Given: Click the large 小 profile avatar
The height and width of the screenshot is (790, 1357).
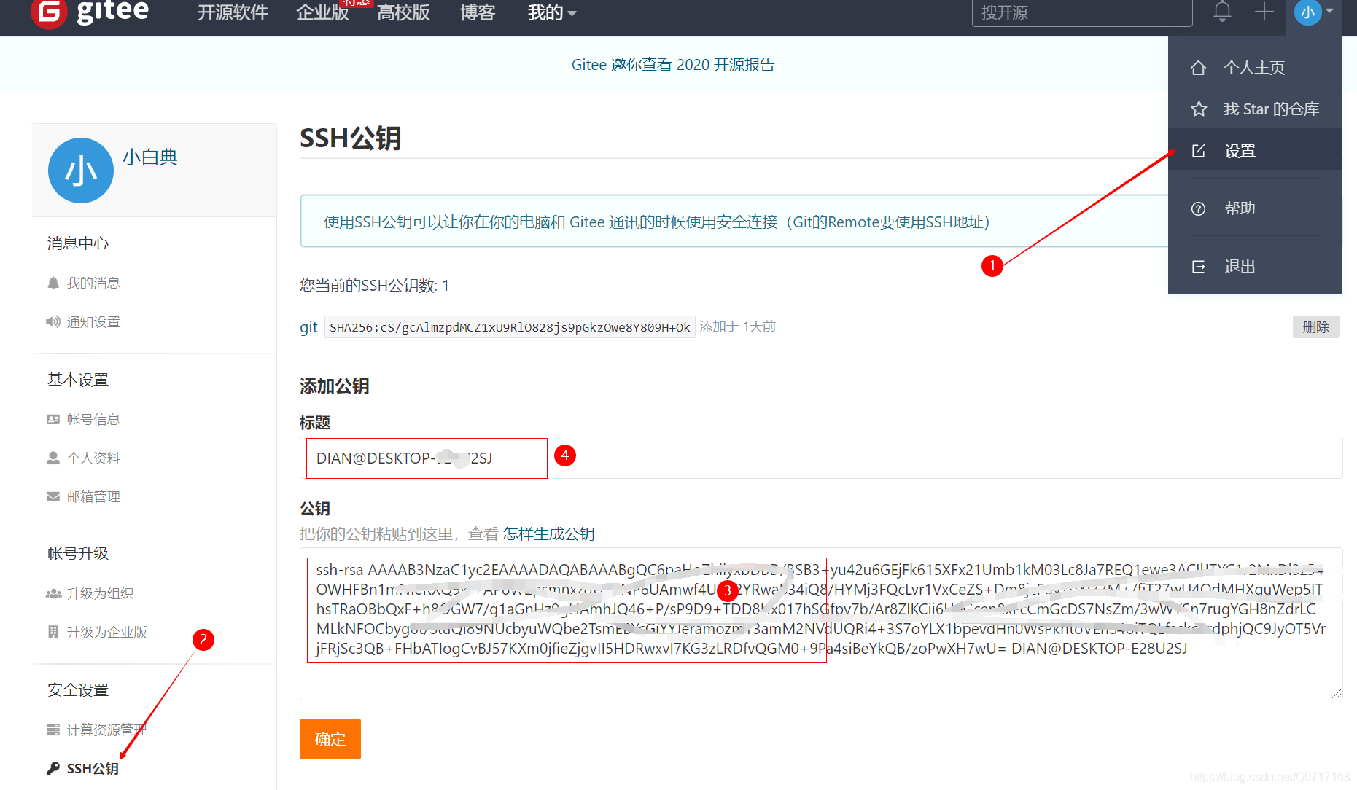Looking at the screenshot, I should click(x=81, y=171).
